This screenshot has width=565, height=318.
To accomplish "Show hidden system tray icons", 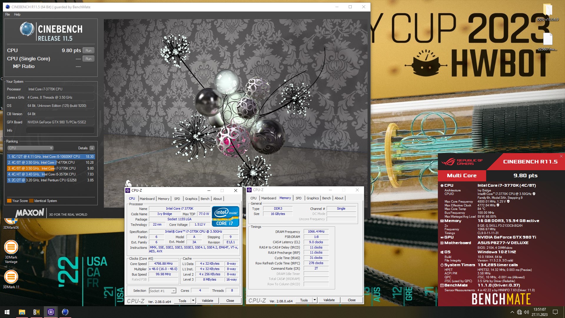I will [512, 312].
